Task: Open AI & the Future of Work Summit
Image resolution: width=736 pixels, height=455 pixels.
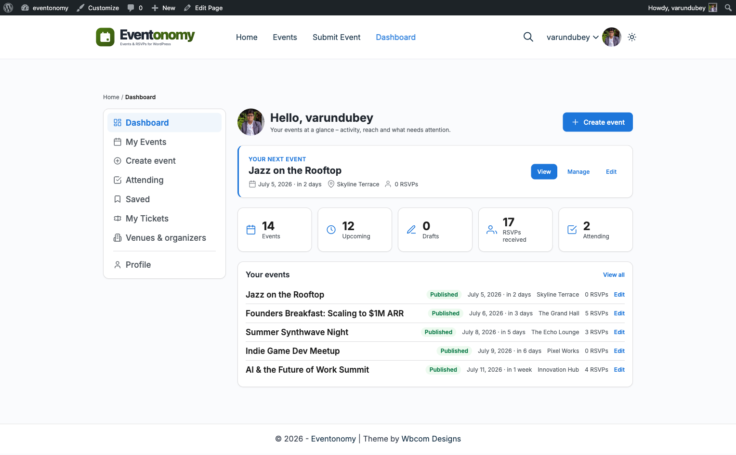Action: tap(307, 370)
